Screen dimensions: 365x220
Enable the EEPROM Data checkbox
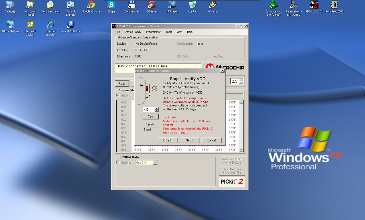tap(118, 162)
